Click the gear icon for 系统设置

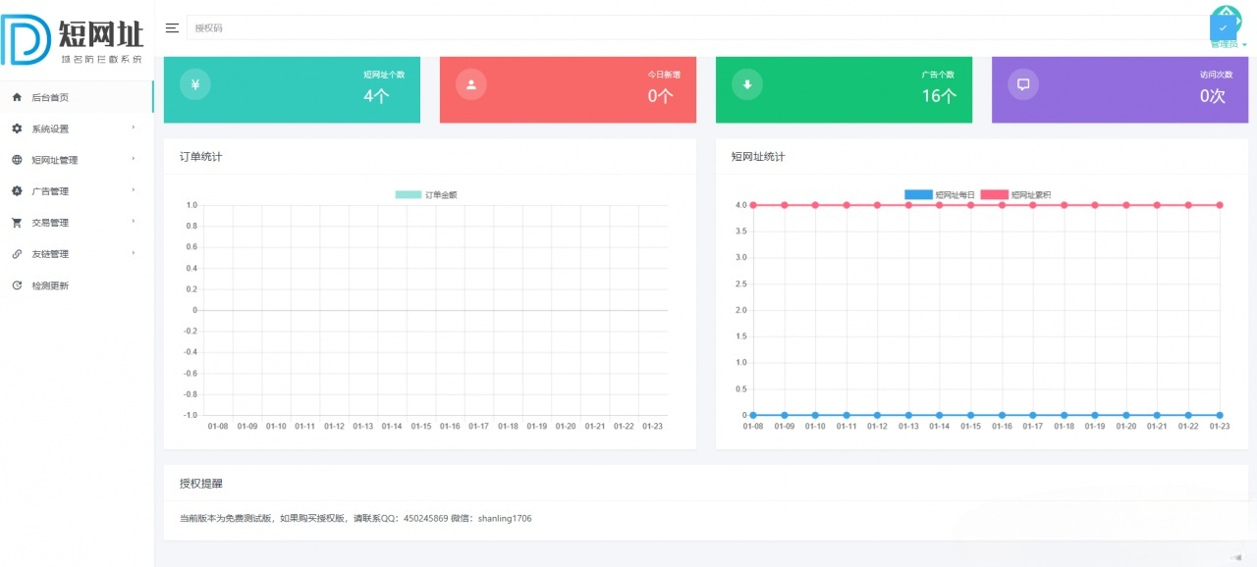coord(17,129)
